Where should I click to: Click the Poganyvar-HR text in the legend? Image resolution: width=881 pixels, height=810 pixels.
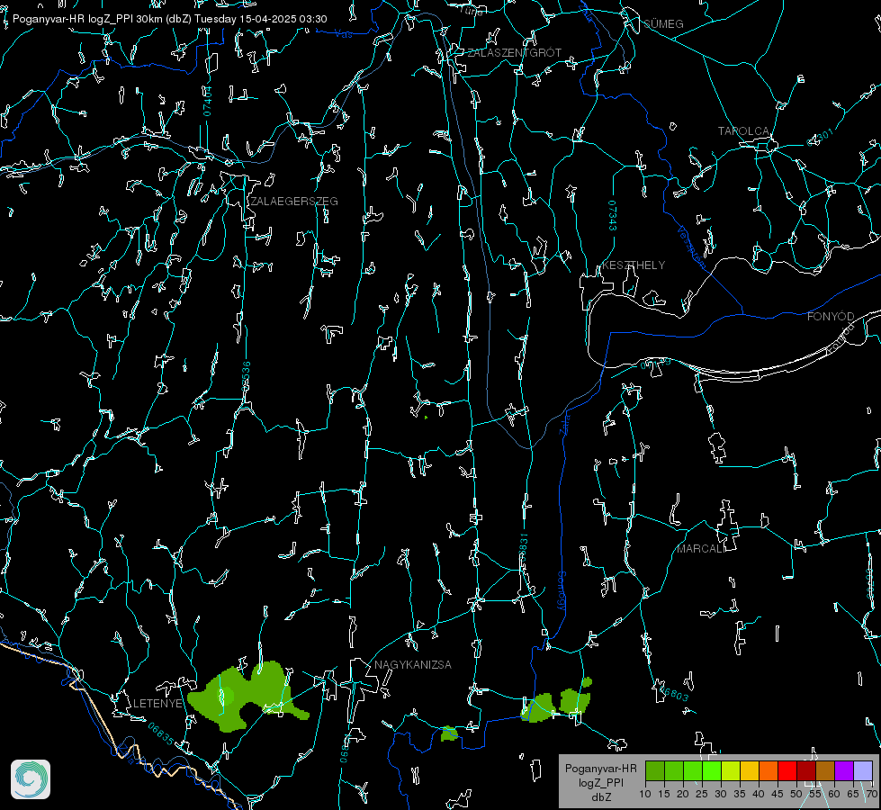(600, 769)
